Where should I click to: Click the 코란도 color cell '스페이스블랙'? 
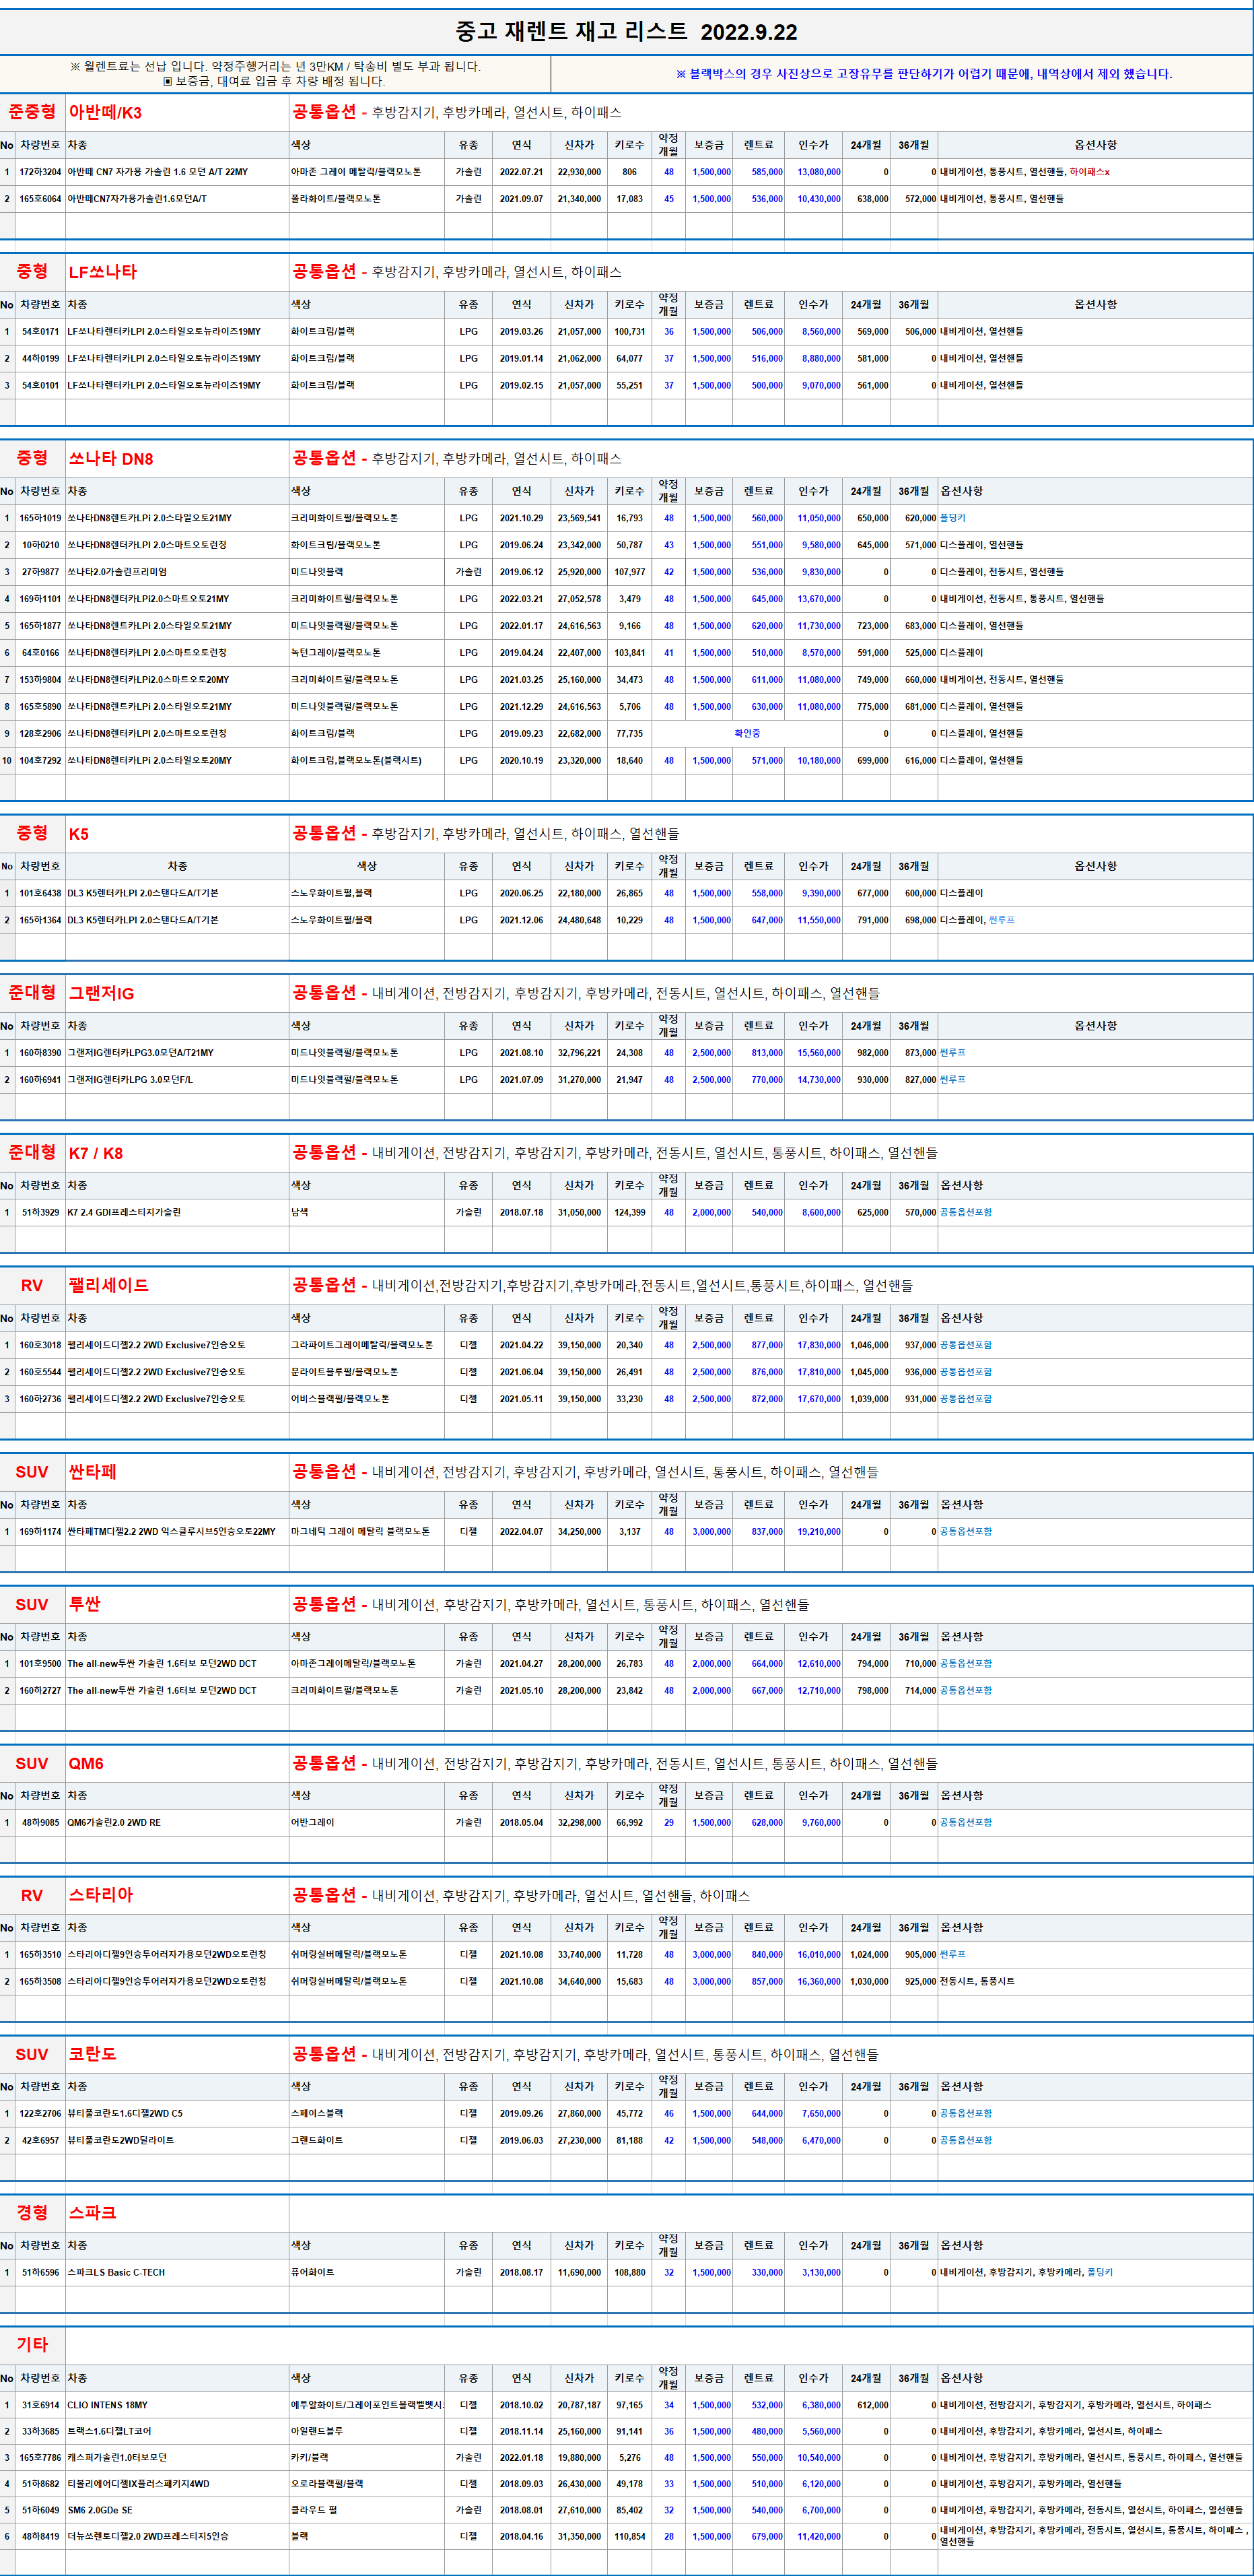tap(317, 2113)
